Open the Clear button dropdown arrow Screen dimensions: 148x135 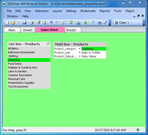tap(128, 23)
